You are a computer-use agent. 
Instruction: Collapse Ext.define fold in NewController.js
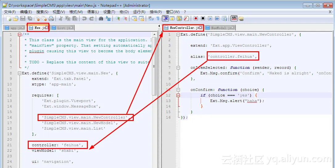(178, 34)
